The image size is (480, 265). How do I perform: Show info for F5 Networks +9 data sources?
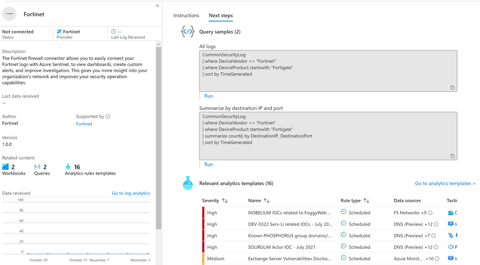[430, 213]
